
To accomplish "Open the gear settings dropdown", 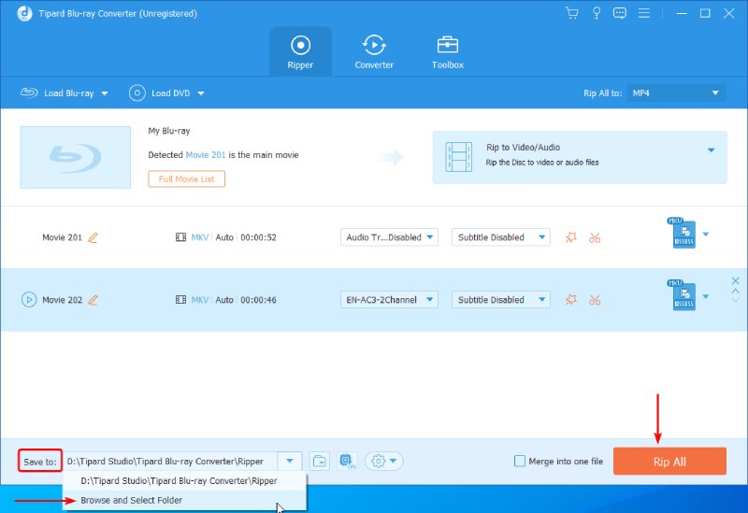I will [x=384, y=461].
